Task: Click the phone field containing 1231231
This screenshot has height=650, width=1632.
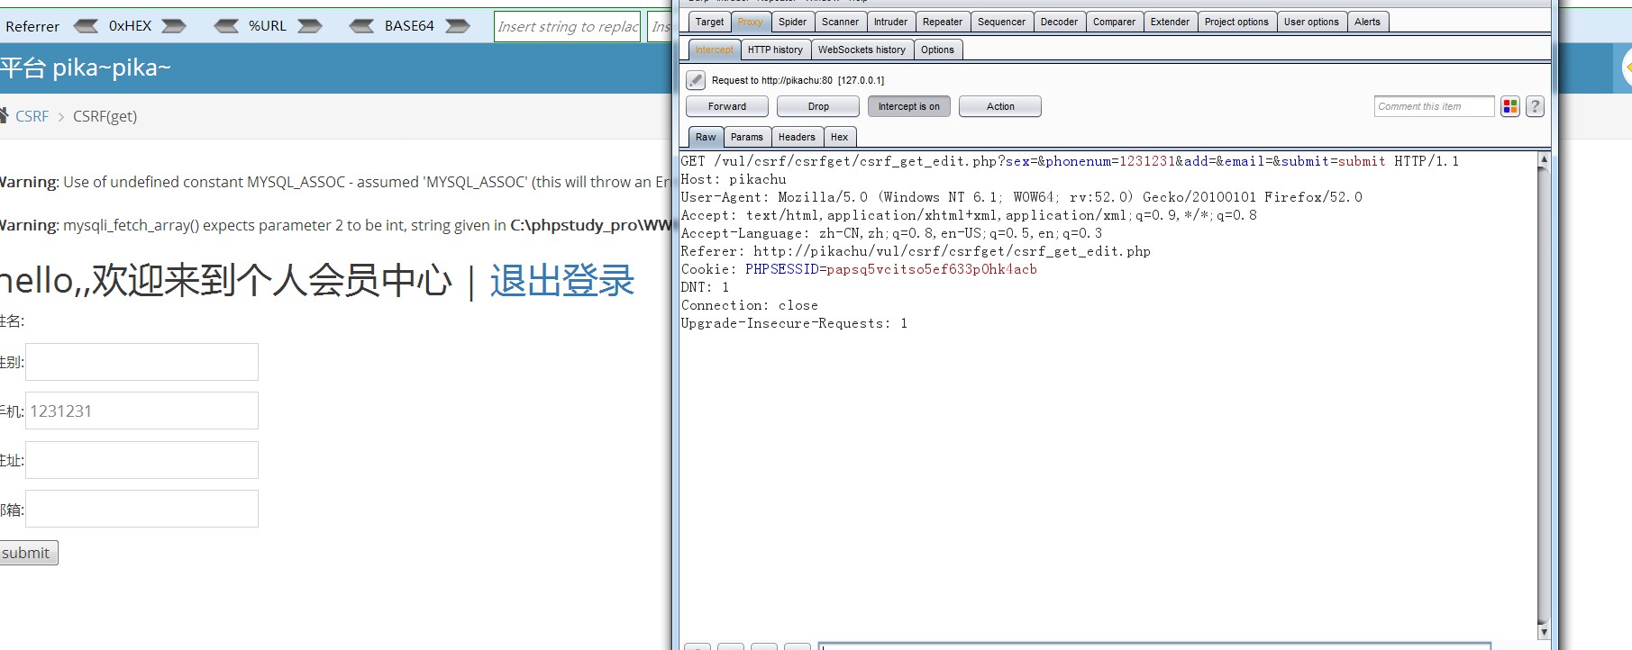Action: (141, 411)
